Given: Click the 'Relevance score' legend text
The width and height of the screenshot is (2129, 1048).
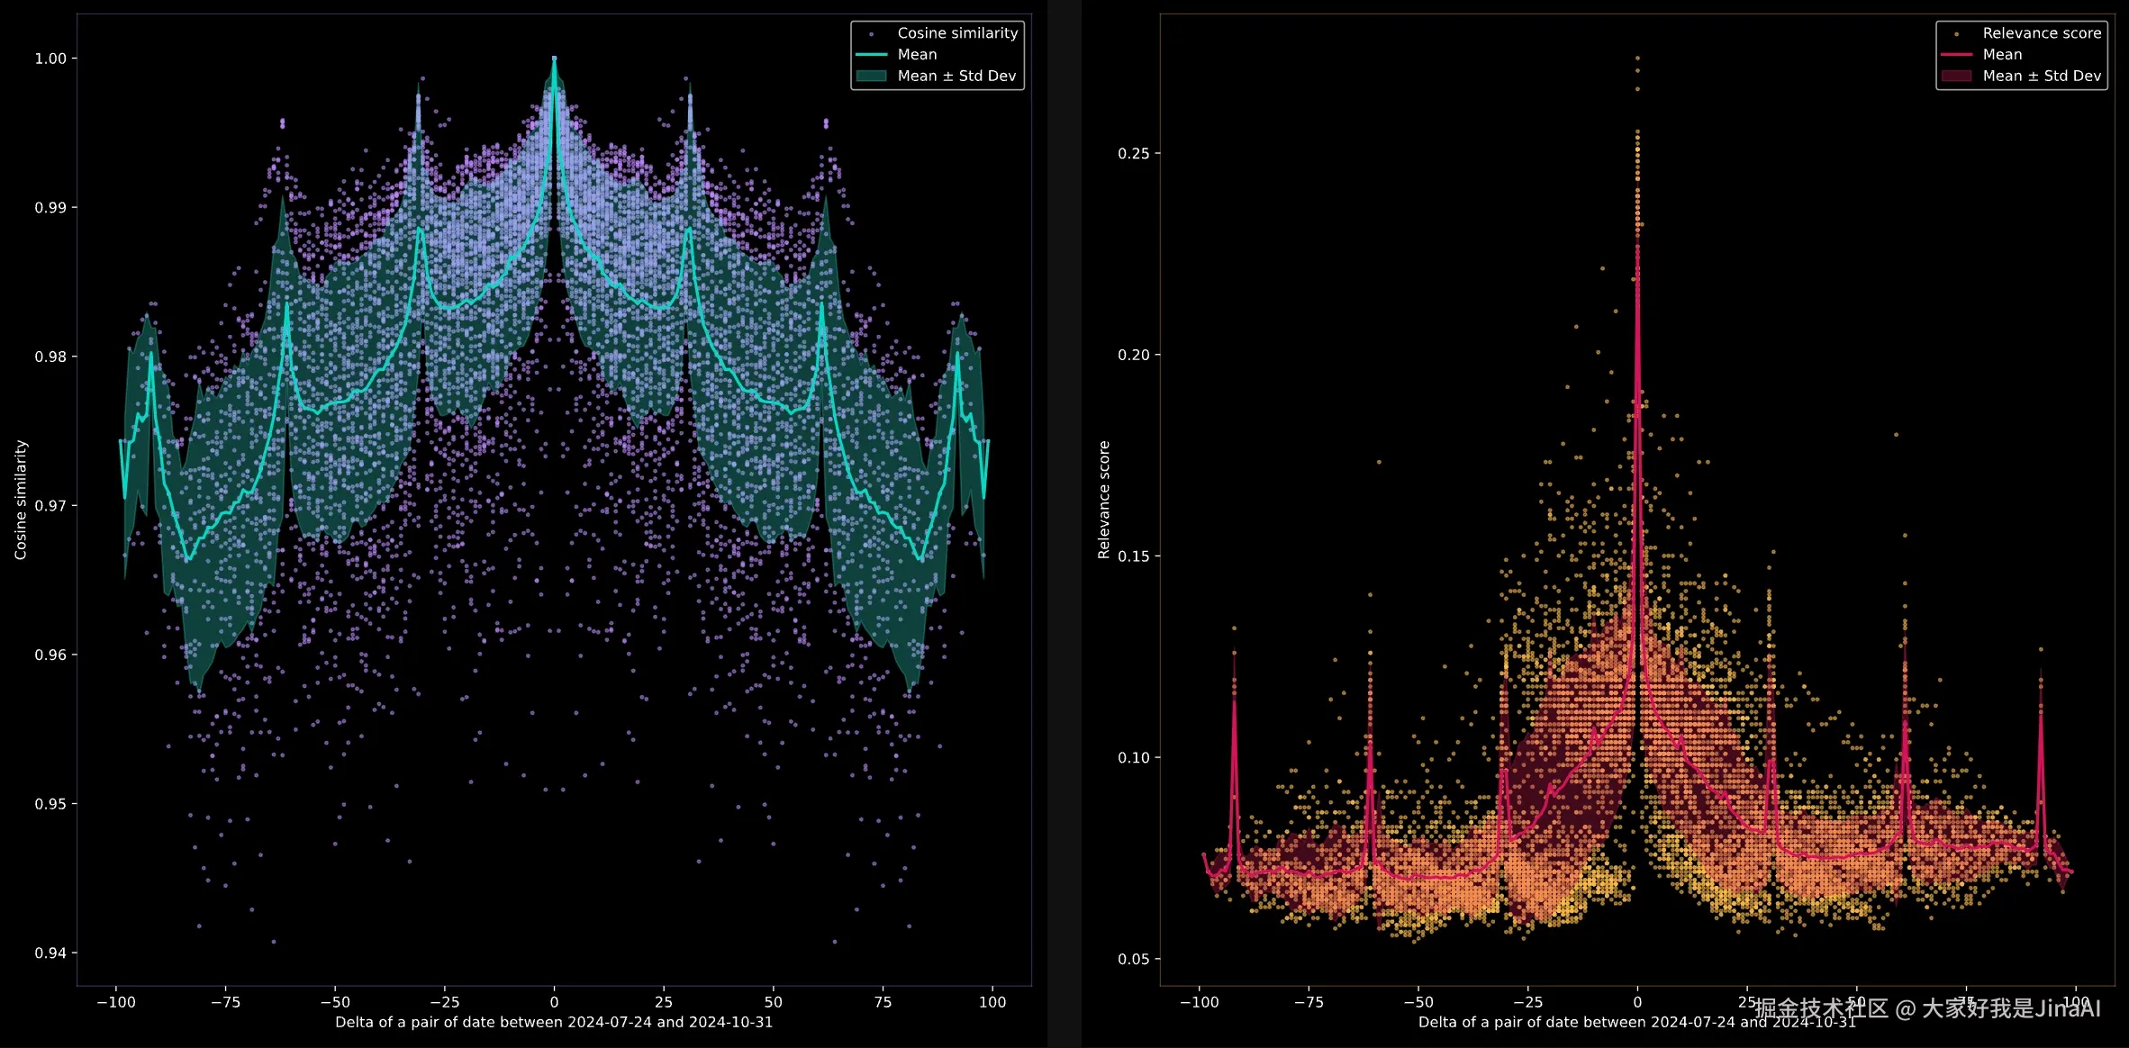Looking at the screenshot, I should pyautogui.click(x=2041, y=33).
